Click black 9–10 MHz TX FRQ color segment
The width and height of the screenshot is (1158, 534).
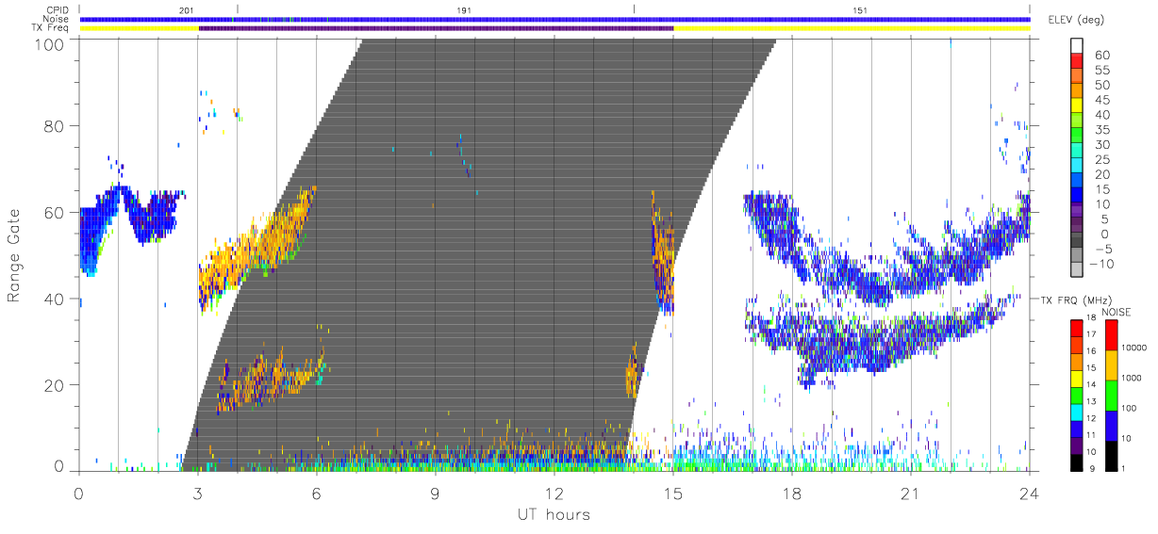[x=1076, y=462]
